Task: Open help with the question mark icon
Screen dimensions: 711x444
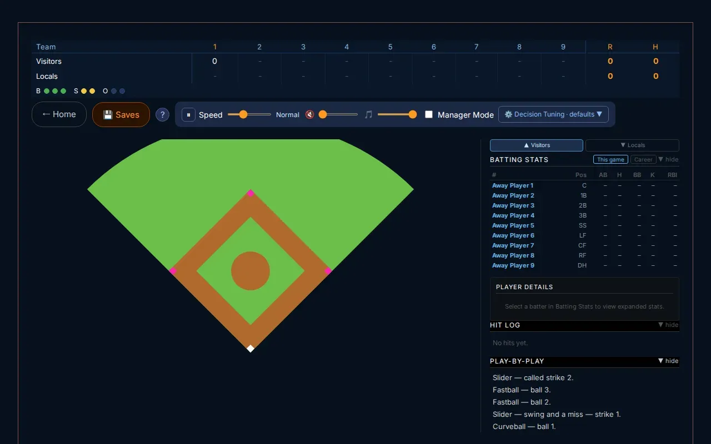Action: [x=162, y=115]
